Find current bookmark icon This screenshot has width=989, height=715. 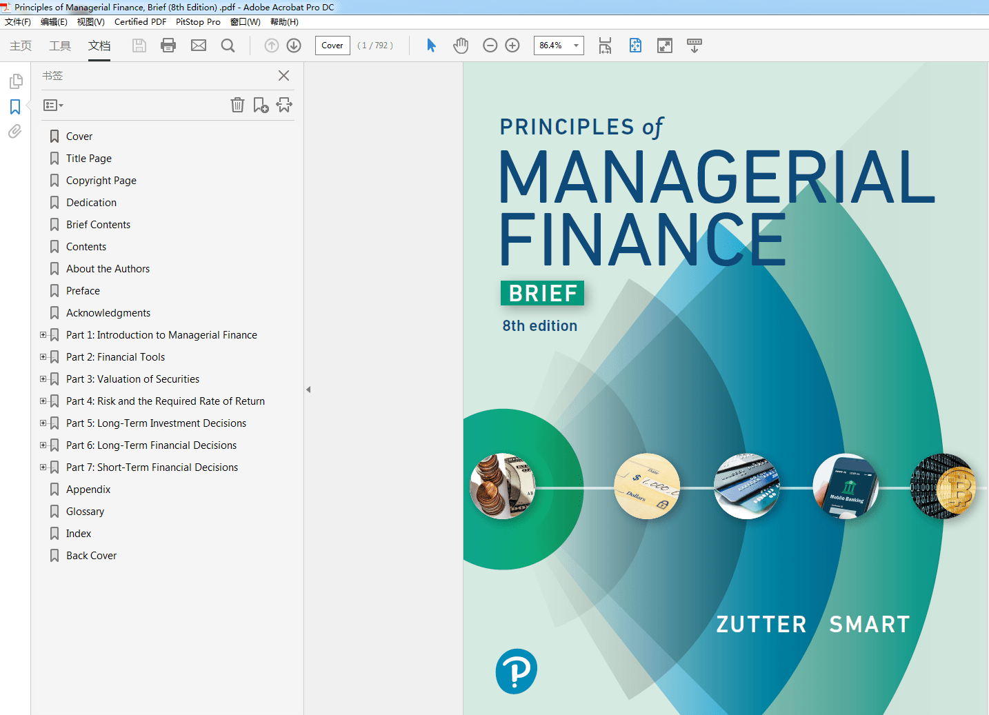pyautogui.click(x=284, y=105)
